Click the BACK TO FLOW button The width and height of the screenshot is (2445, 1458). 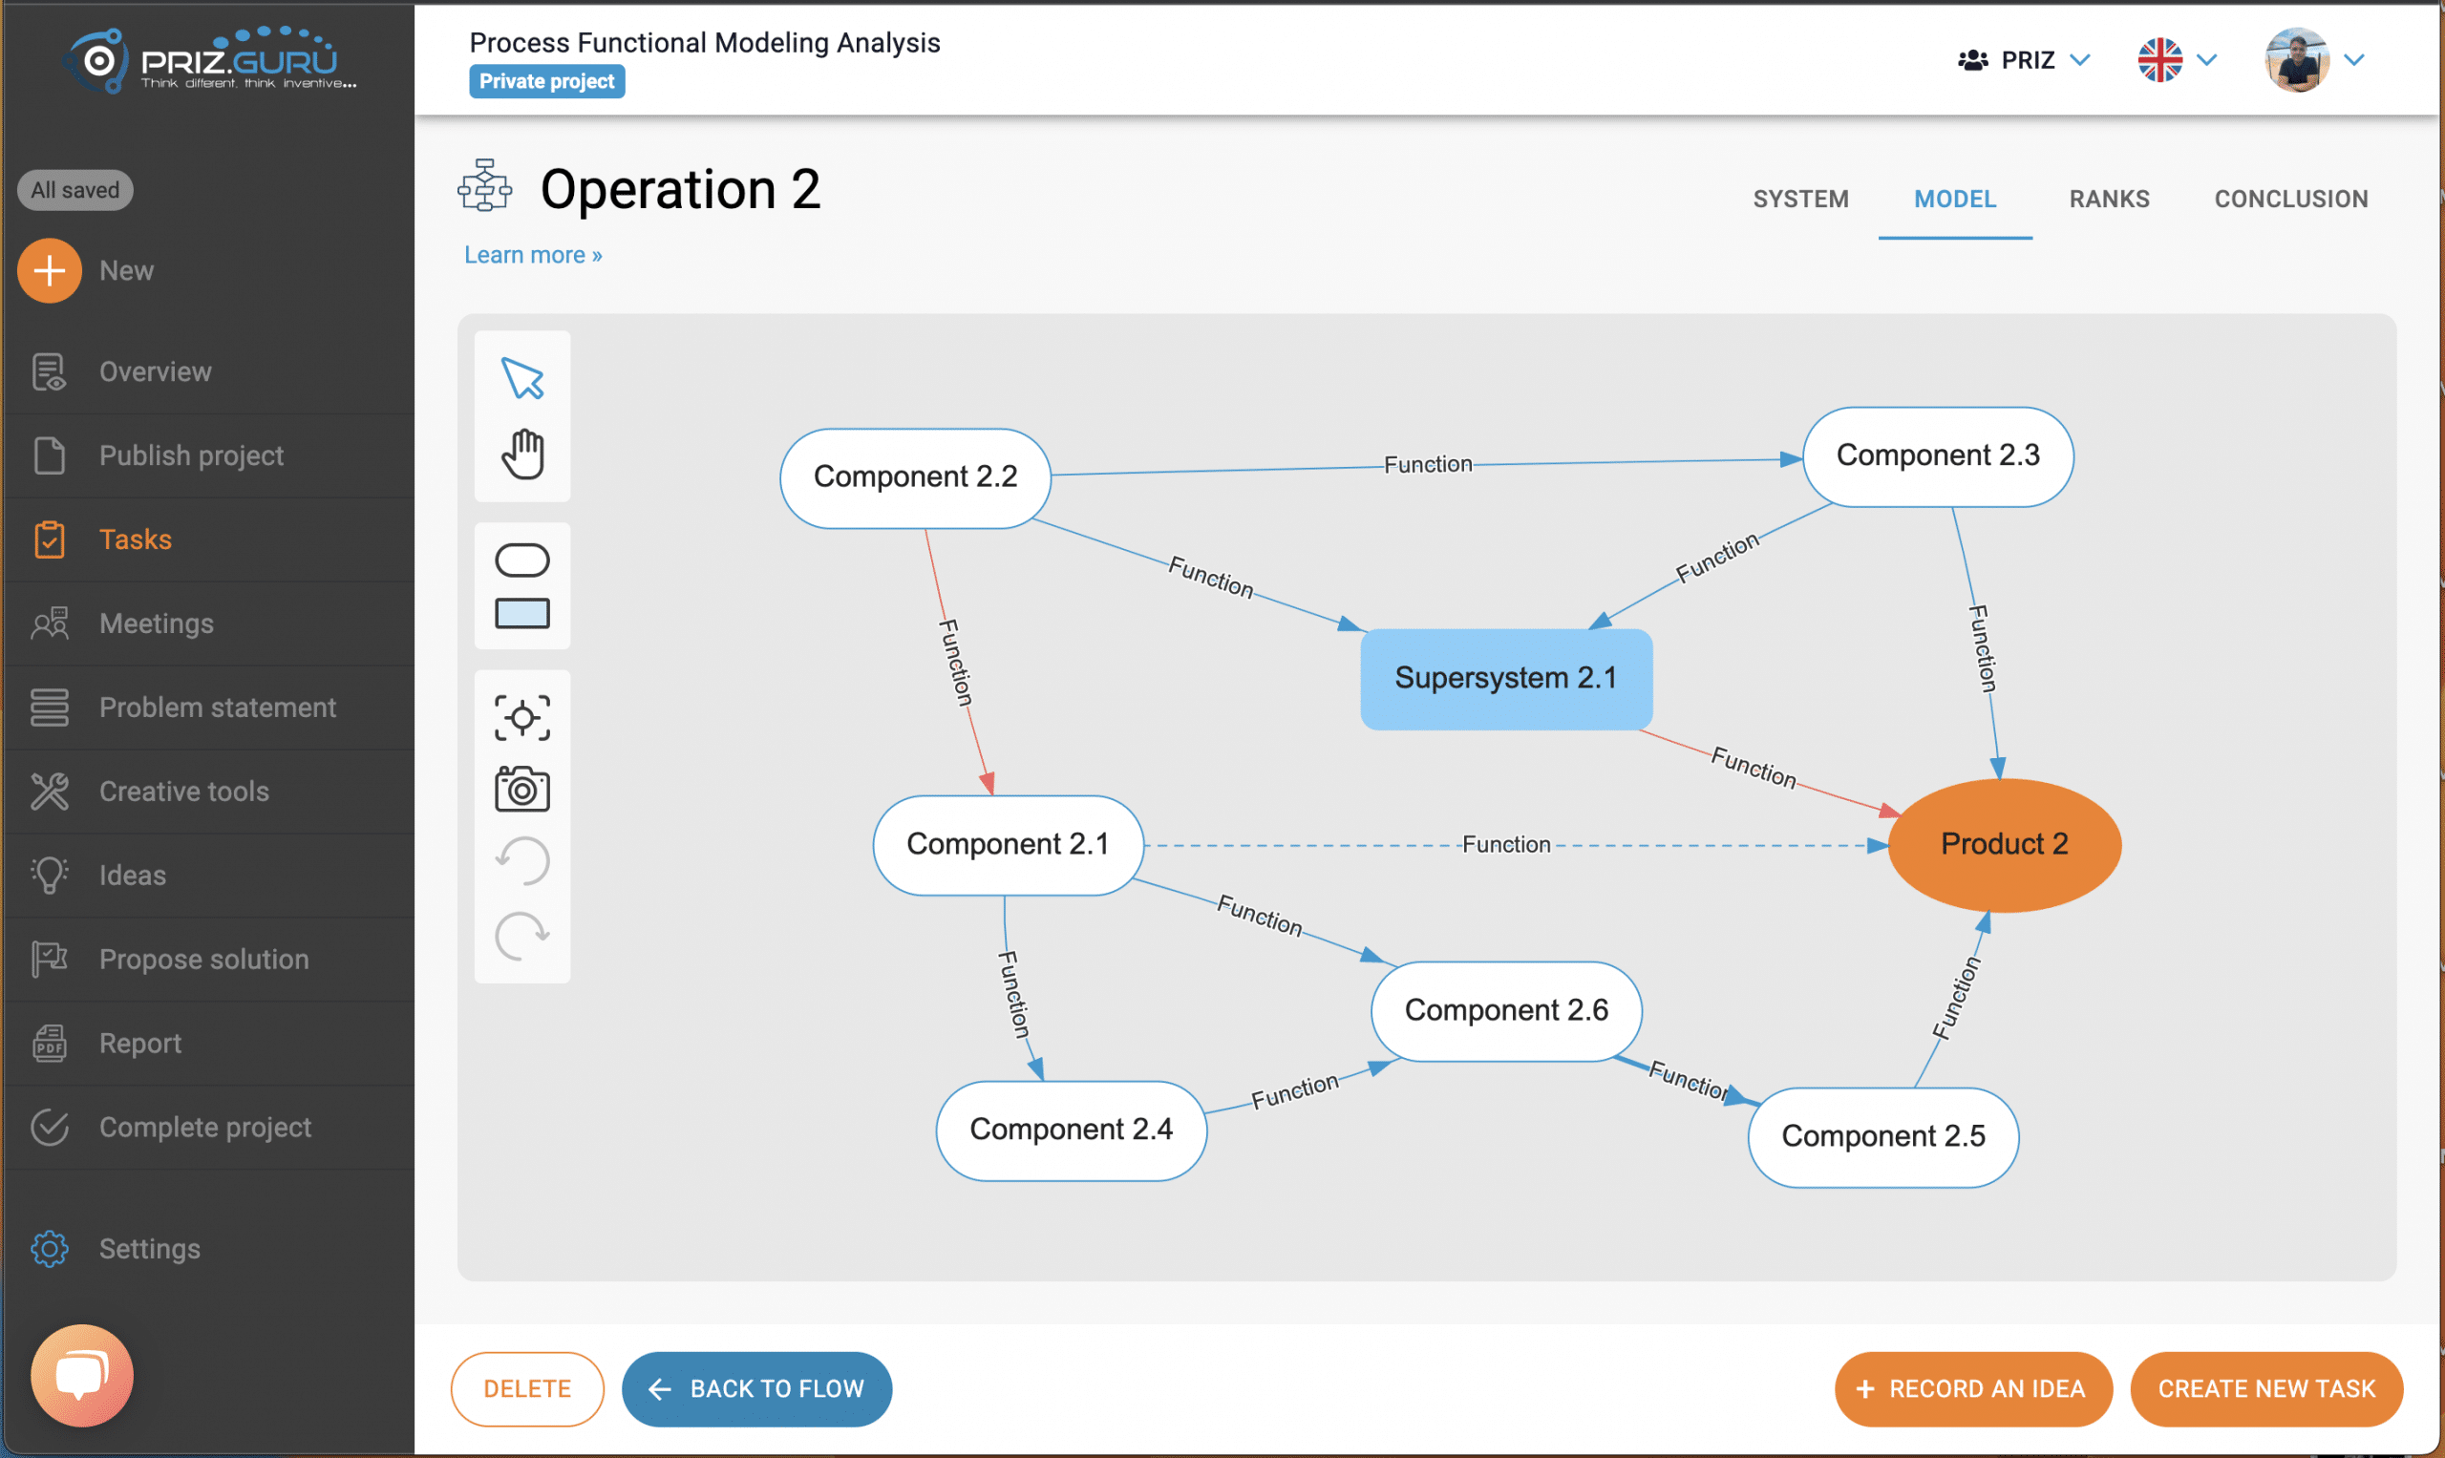click(756, 1386)
